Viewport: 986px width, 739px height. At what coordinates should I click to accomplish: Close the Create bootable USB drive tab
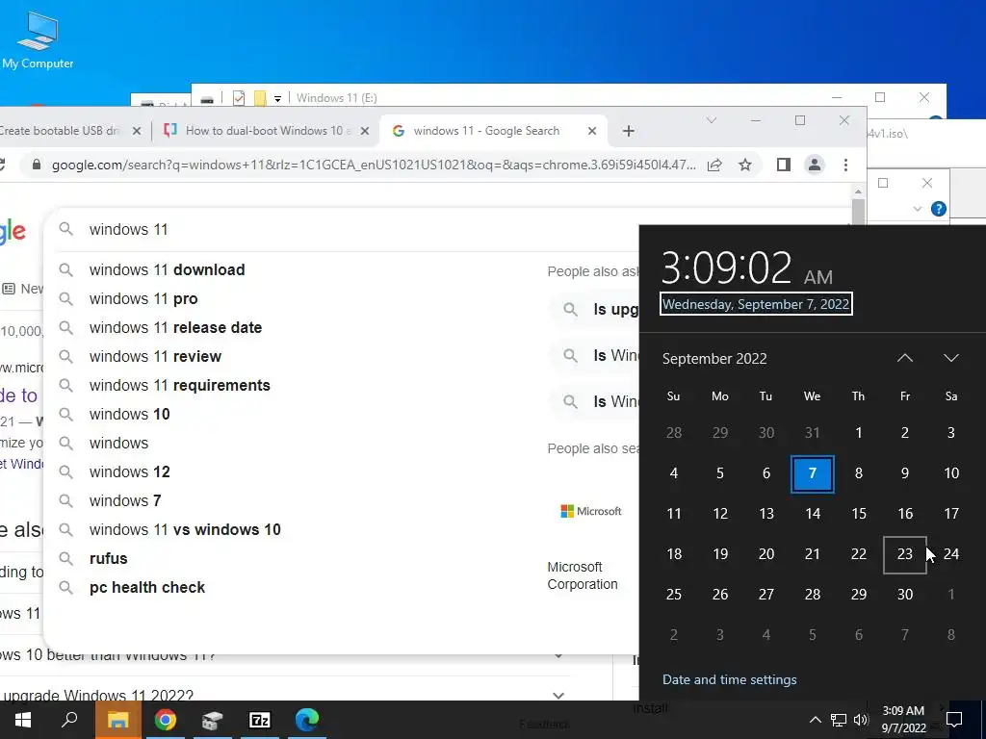(137, 131)
